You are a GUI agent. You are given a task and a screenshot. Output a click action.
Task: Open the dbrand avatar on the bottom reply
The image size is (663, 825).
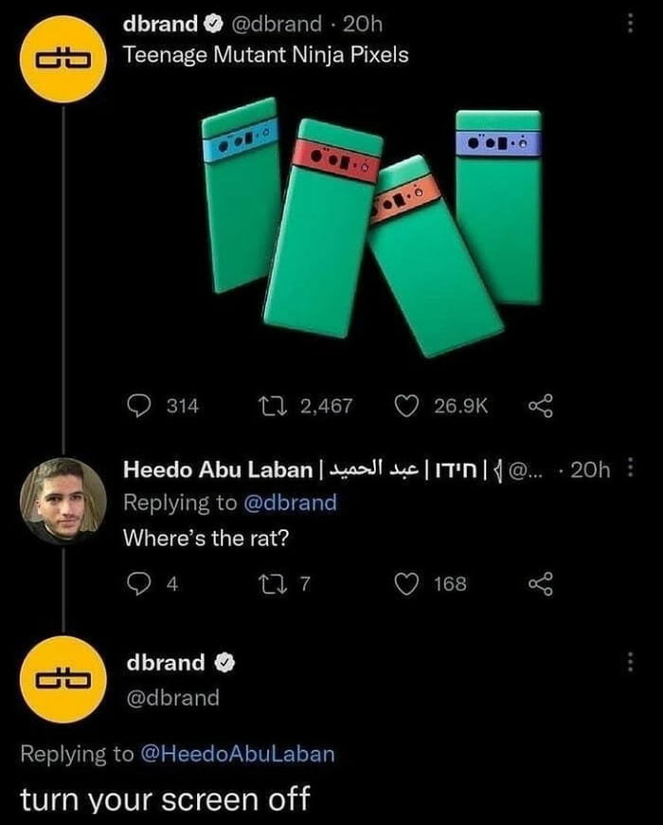[63, 679]
